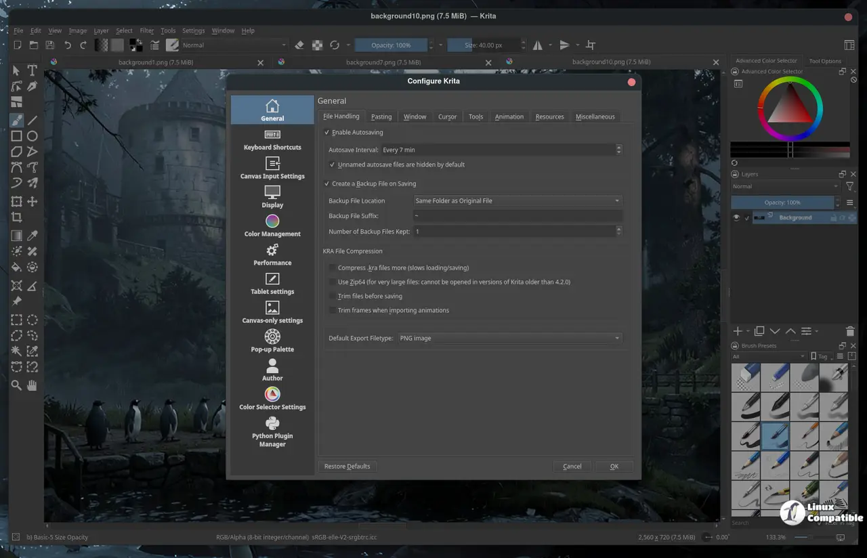The width and height of the screenshot is (867, 558).
Task: Click the eraser mode toolbar icon
Action: (299, 45)
